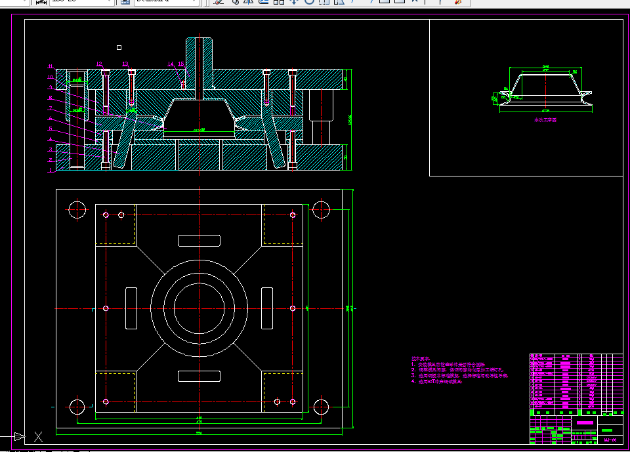Choose the Offset tool icon

point(264,2)
